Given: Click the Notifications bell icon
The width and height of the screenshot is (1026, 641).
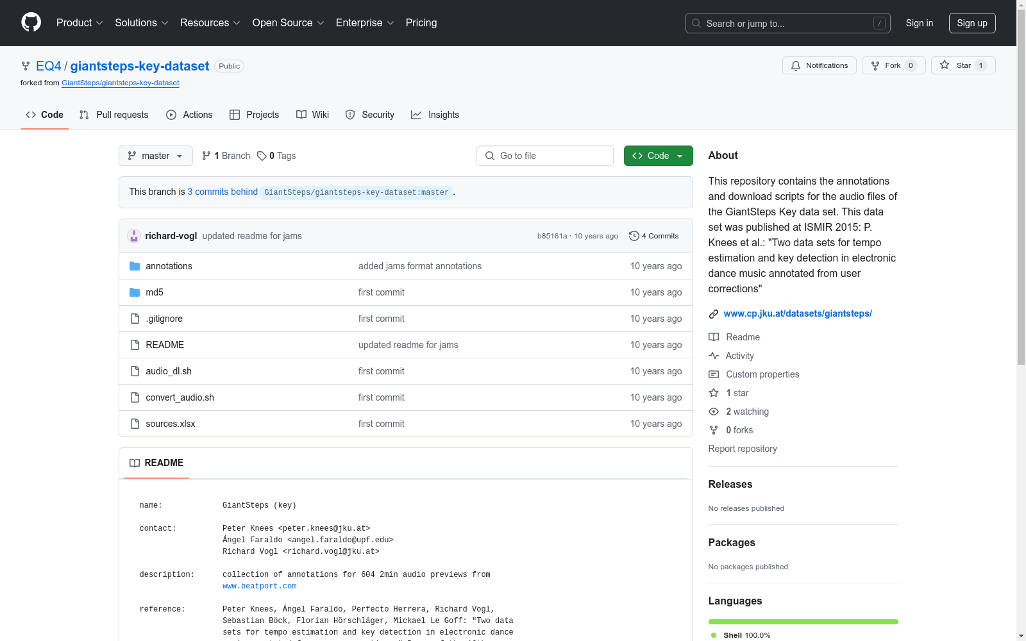Looking at the screenshot, I should (796, 65).
